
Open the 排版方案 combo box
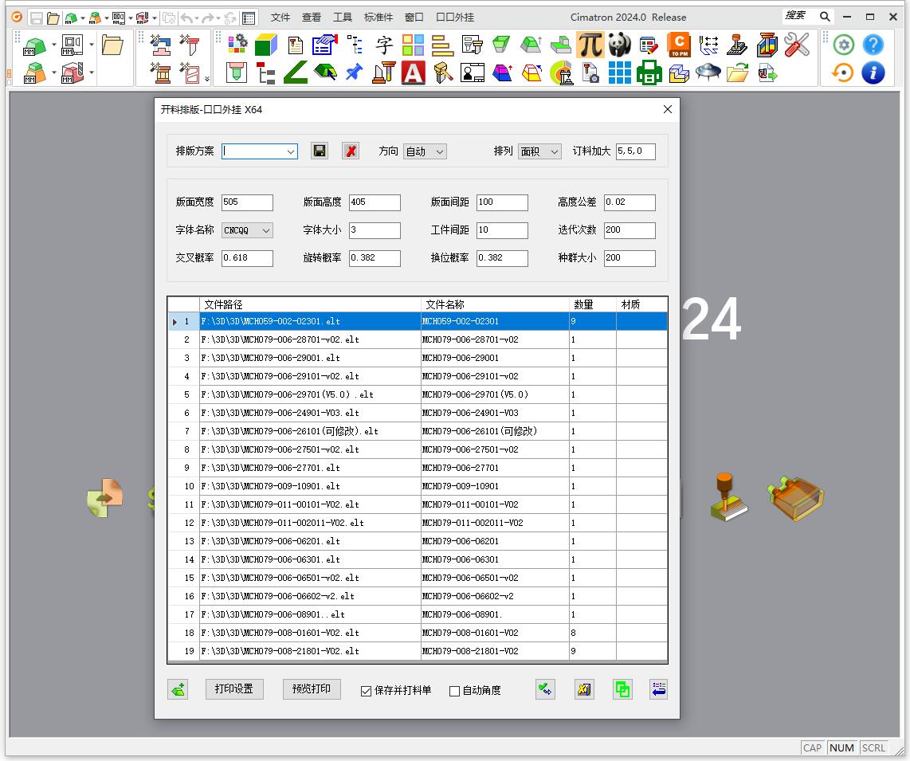[x=290, y=151]
